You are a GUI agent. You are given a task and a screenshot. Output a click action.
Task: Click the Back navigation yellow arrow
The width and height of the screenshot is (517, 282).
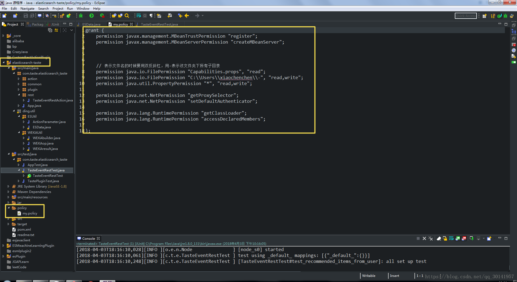tap(187, 16)
